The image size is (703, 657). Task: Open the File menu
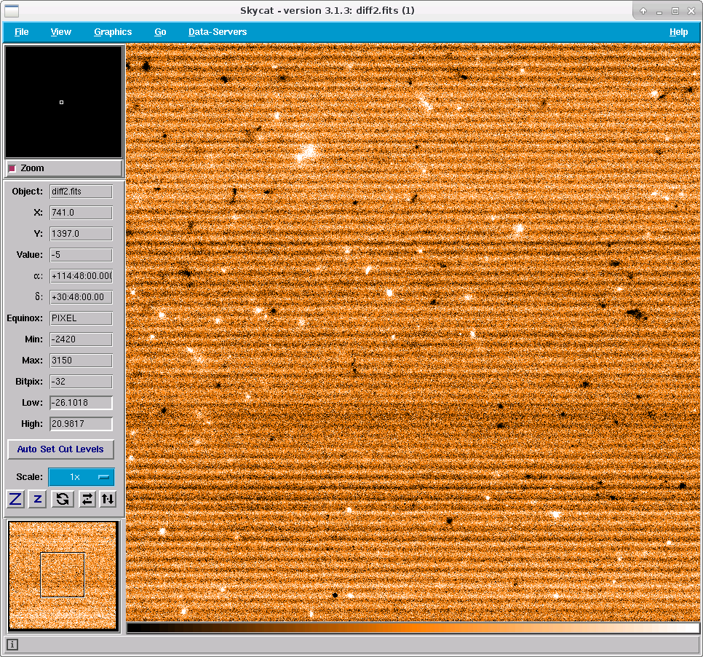click(x=22, y=32)
